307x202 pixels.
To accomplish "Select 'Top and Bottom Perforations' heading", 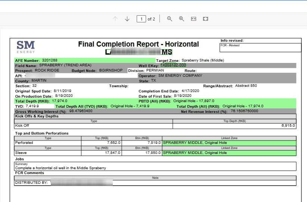I will [42, 133].
